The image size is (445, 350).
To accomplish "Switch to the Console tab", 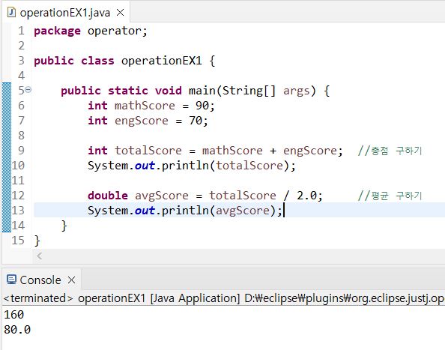I will [40, 280].
